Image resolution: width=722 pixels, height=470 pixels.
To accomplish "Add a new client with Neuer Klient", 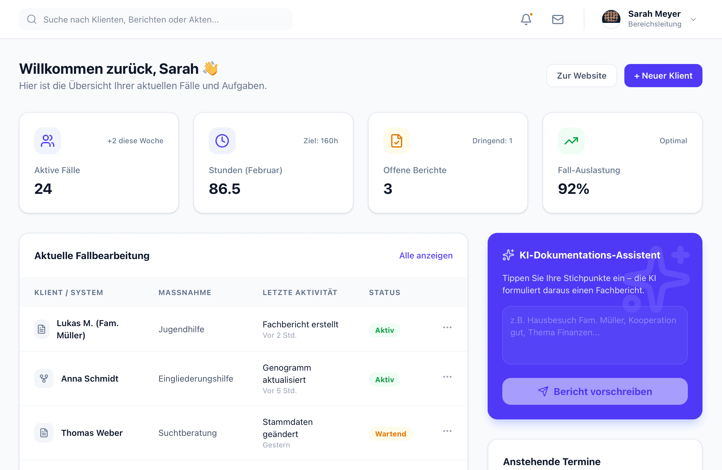I will point(663,76).
